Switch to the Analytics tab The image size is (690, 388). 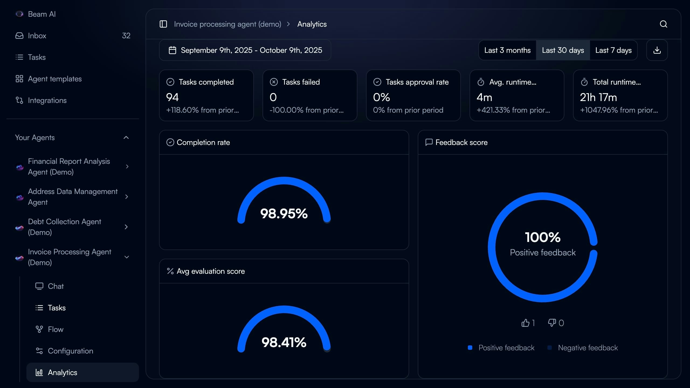[x=62, y=372]
